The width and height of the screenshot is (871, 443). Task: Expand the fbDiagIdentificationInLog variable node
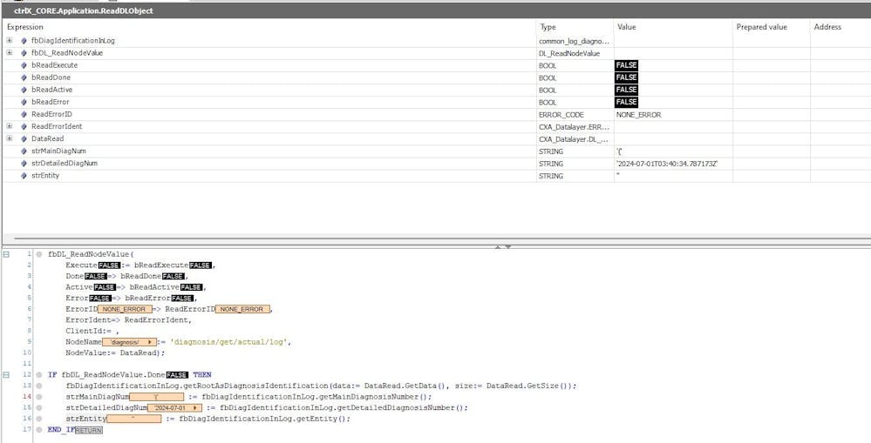pos(10,41)
